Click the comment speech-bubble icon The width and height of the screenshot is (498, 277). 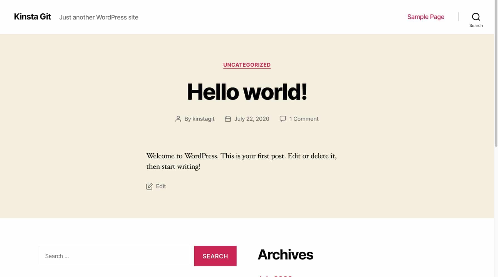point(283,119)
